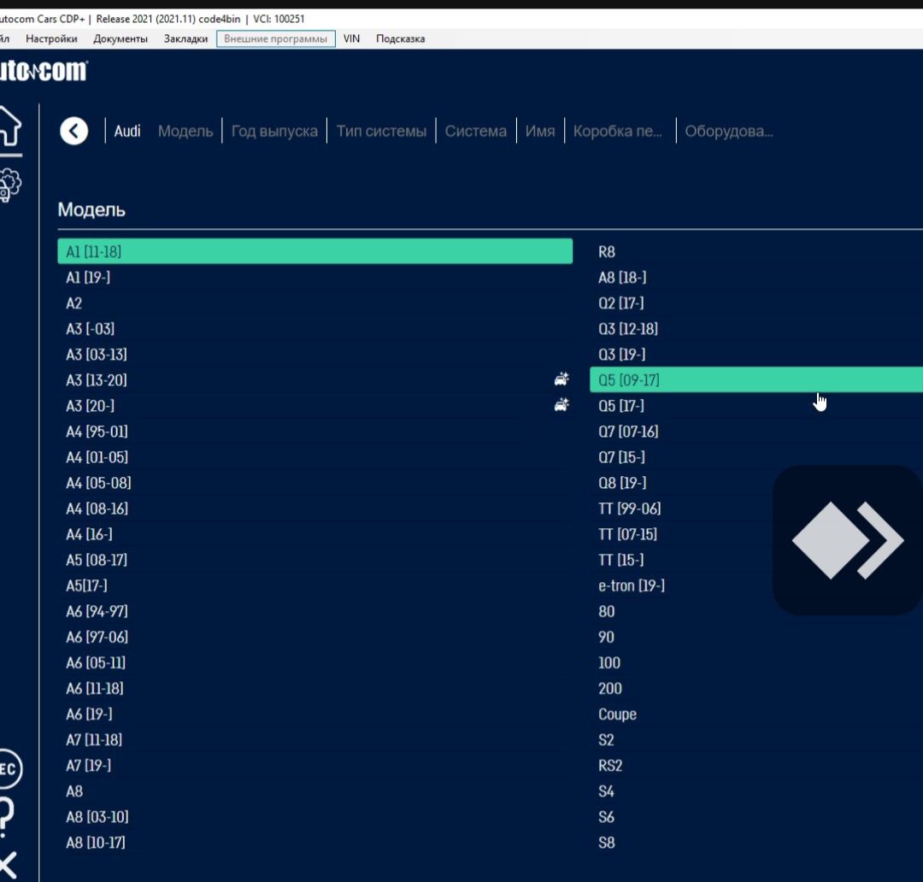Choose model S8
Screen dimensions: 923x882
[x=756, y=844]
